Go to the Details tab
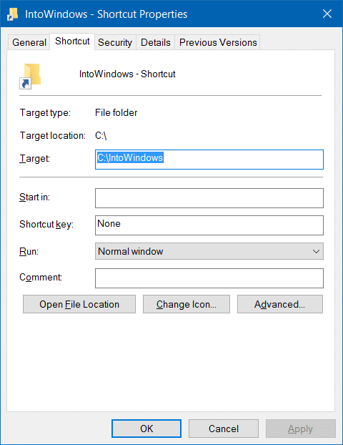The width and height of the screenshot is (343, 445). (156, 42)
